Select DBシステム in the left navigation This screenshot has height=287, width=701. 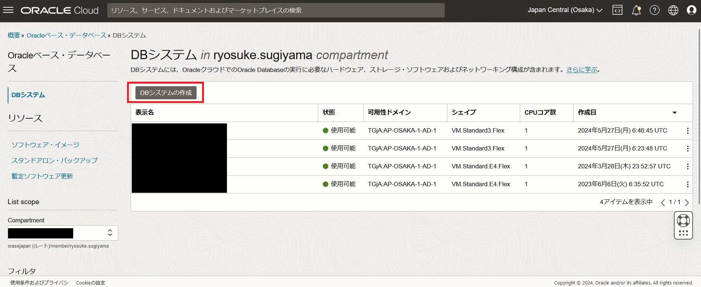[28, 95]
